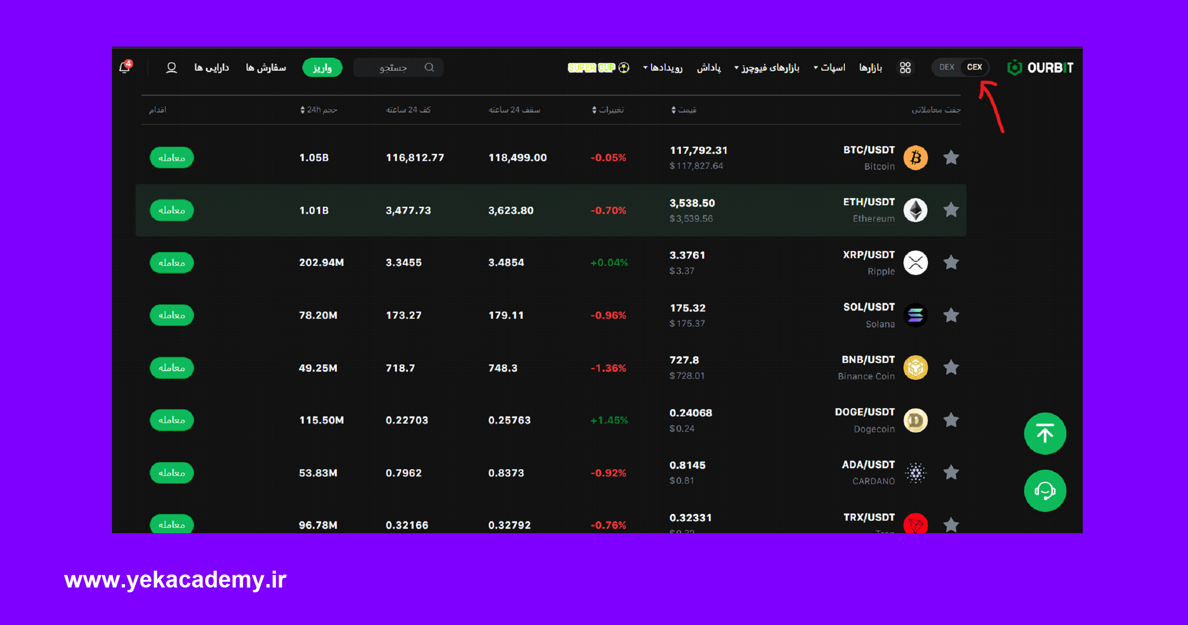Viewport: 1188px width, 625px height.
Task: Click the جستجو search input field
Action: point(398,68)
